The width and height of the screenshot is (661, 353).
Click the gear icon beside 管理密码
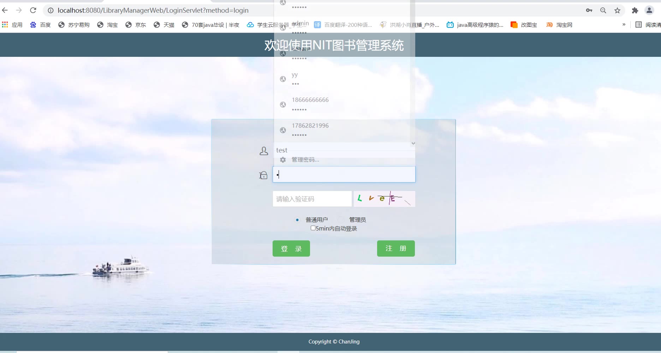pos(283,160)
